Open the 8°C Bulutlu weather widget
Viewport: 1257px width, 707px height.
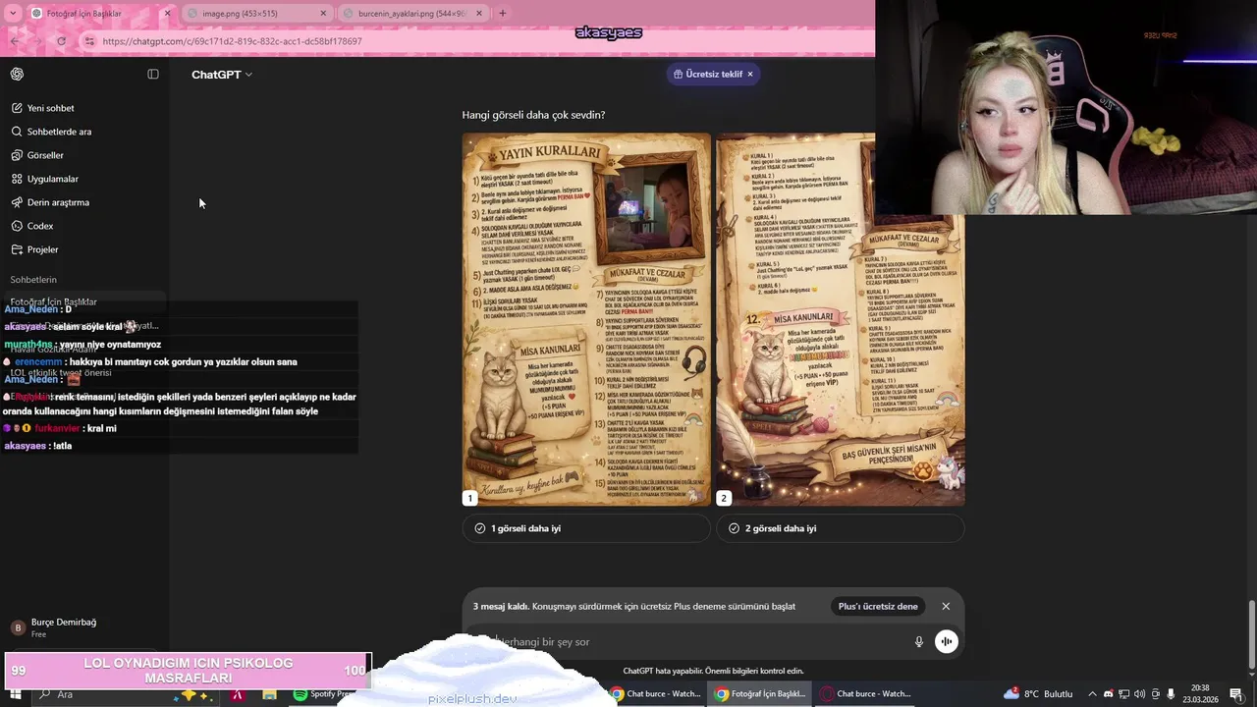[1039, 694]
